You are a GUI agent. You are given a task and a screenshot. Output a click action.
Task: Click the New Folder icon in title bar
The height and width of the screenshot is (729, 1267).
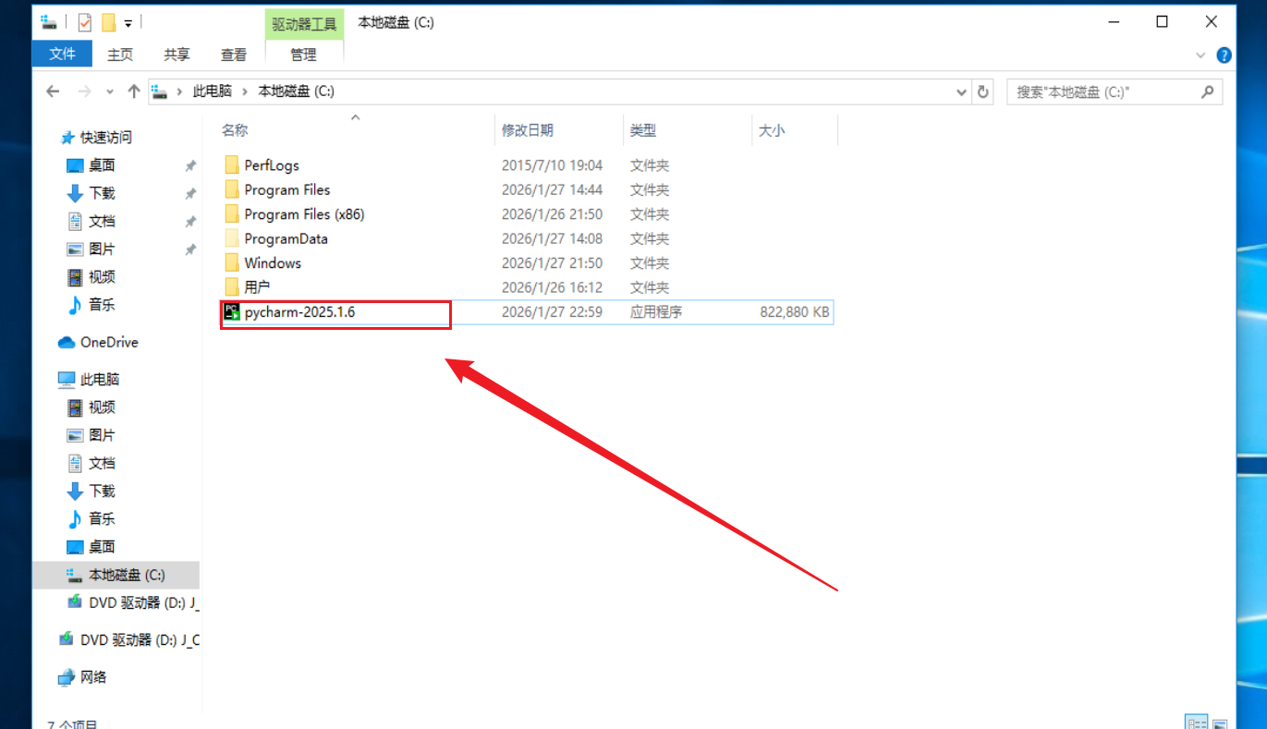(x=109, y=22)
